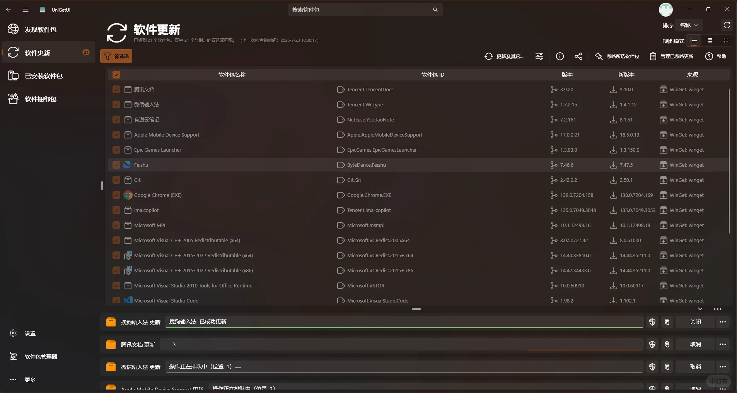Click the 微信输入法 queued progress bar
The image size is (737, 393).
point(404,367)
